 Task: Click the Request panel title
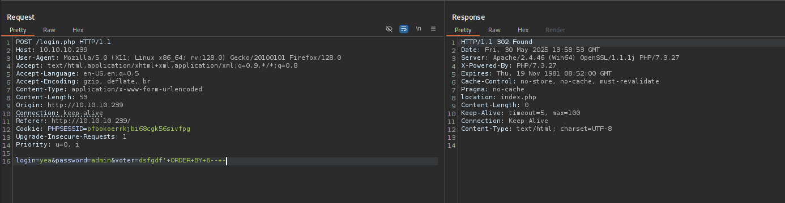click(21, 17)
